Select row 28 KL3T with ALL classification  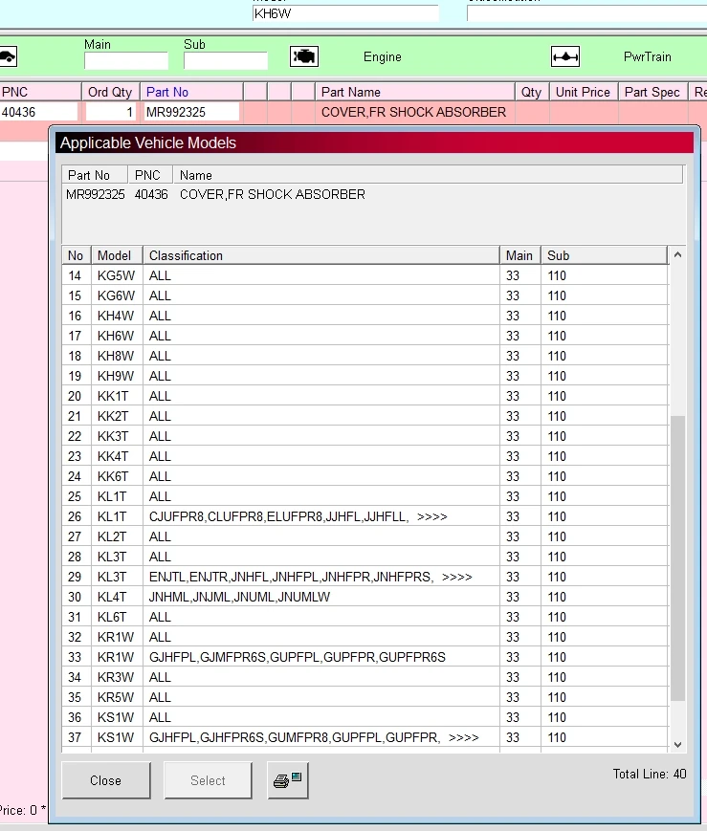pos(365,557)
